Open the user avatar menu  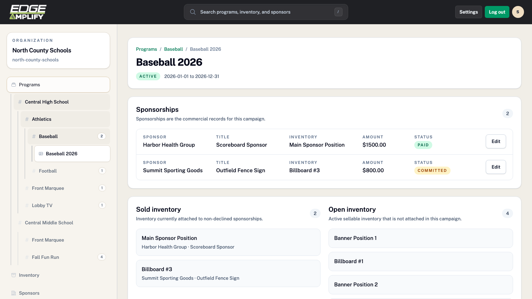coord(518,12)
